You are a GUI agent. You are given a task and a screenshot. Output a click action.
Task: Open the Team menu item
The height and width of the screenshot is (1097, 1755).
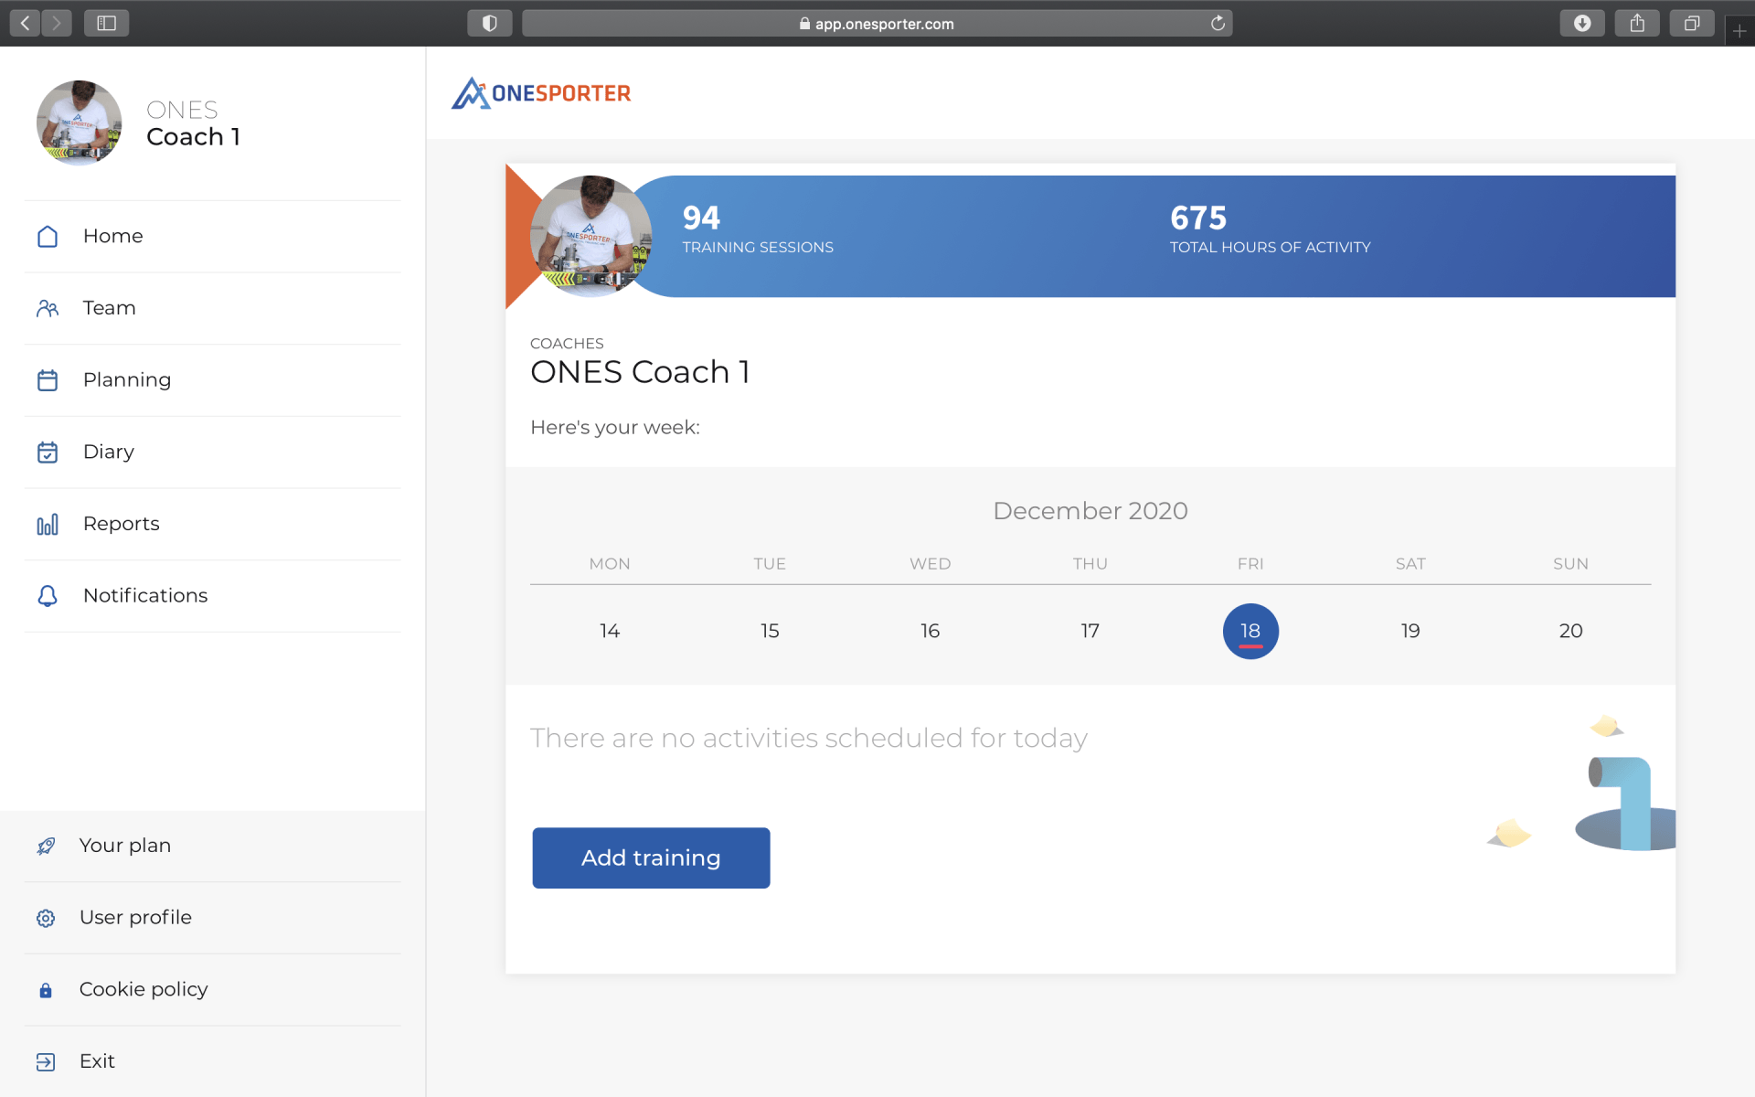pos(212,308)
